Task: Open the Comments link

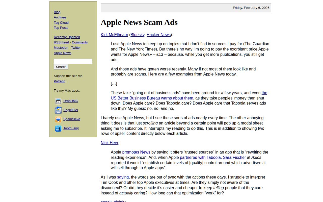Action: (x=80, y=42)
